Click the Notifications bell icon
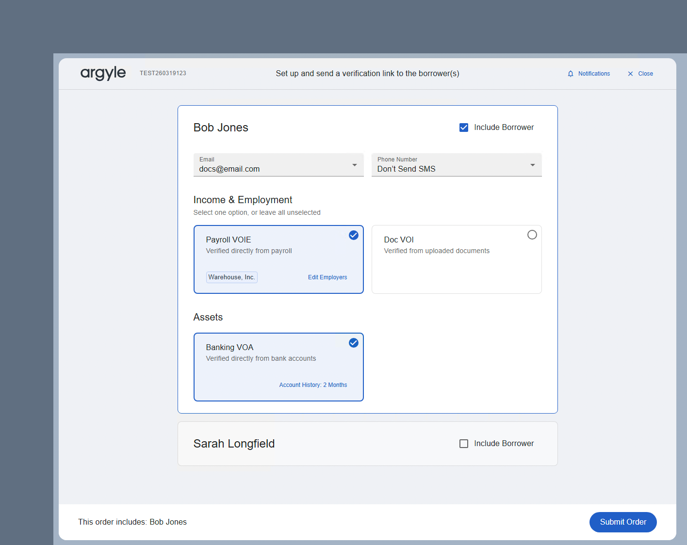687x545 pixels. 571,73
